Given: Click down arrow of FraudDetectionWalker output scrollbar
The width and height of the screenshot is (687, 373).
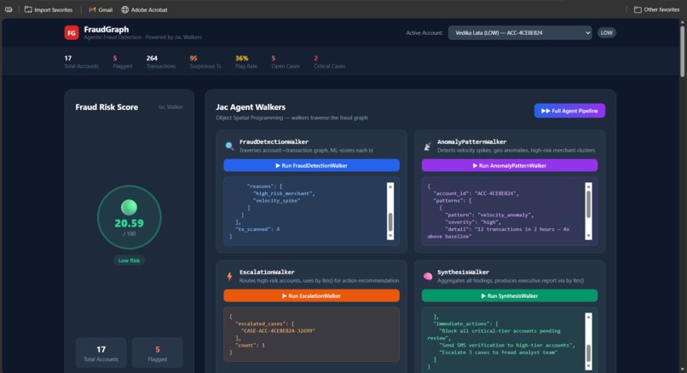Looking at the screenshot, I should [390, 237].
